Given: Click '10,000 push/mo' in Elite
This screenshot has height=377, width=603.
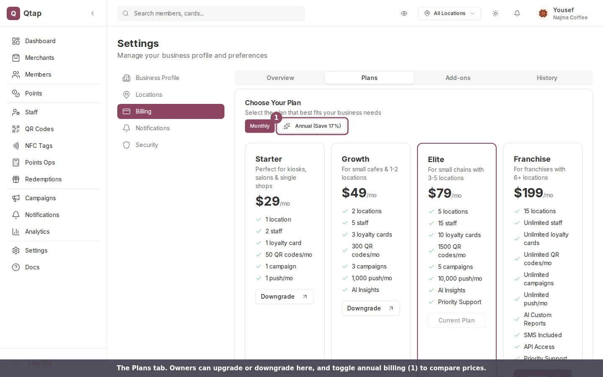Looking at the screenshot, I should tap(460, 279).
